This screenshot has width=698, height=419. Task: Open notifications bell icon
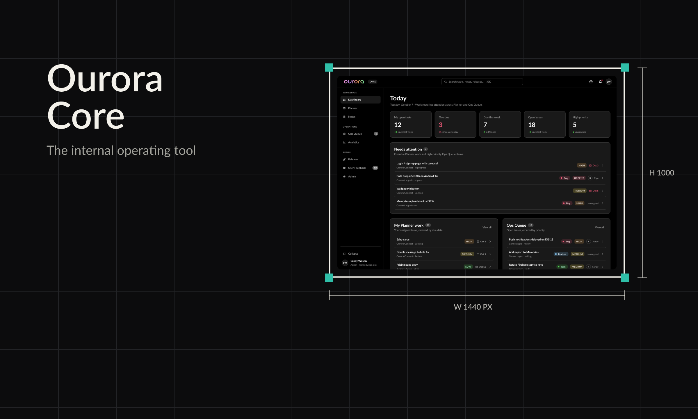(600, 82)
